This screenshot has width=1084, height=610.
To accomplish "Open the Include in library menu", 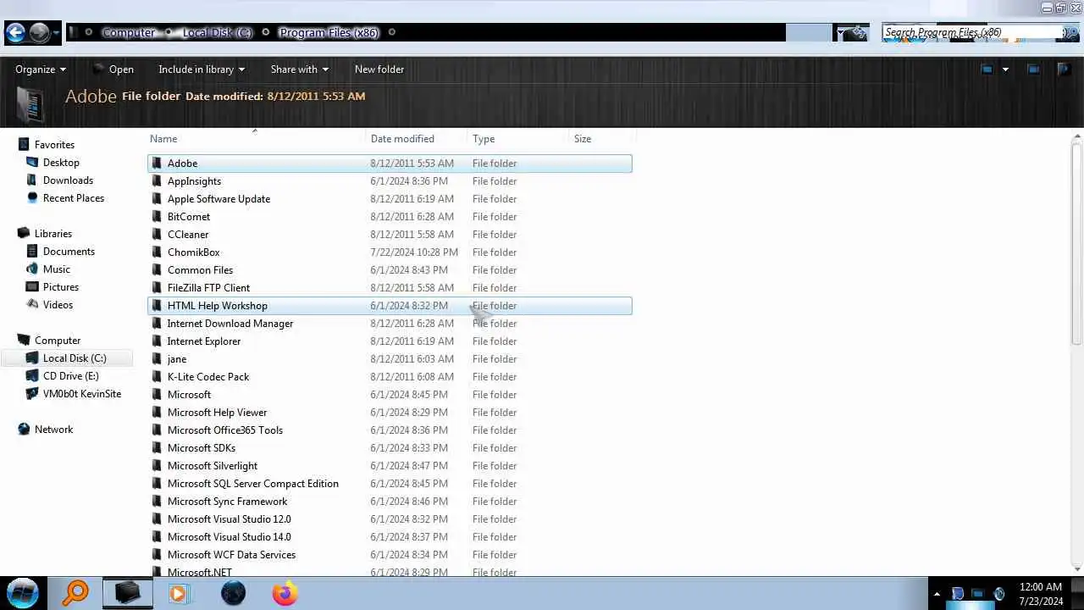I will 202,69.
